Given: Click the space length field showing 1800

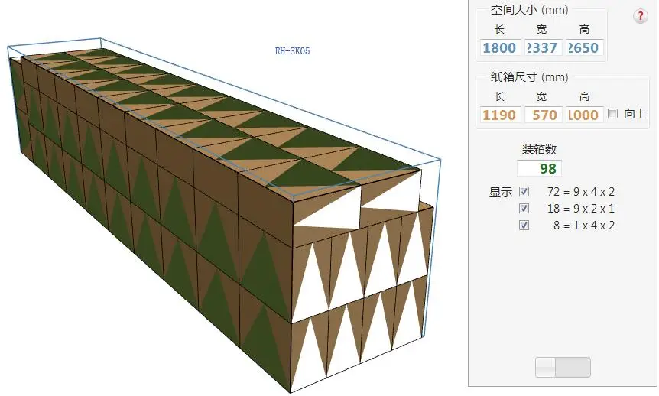Looking at the screenshot, I should [x=500, y=47].
